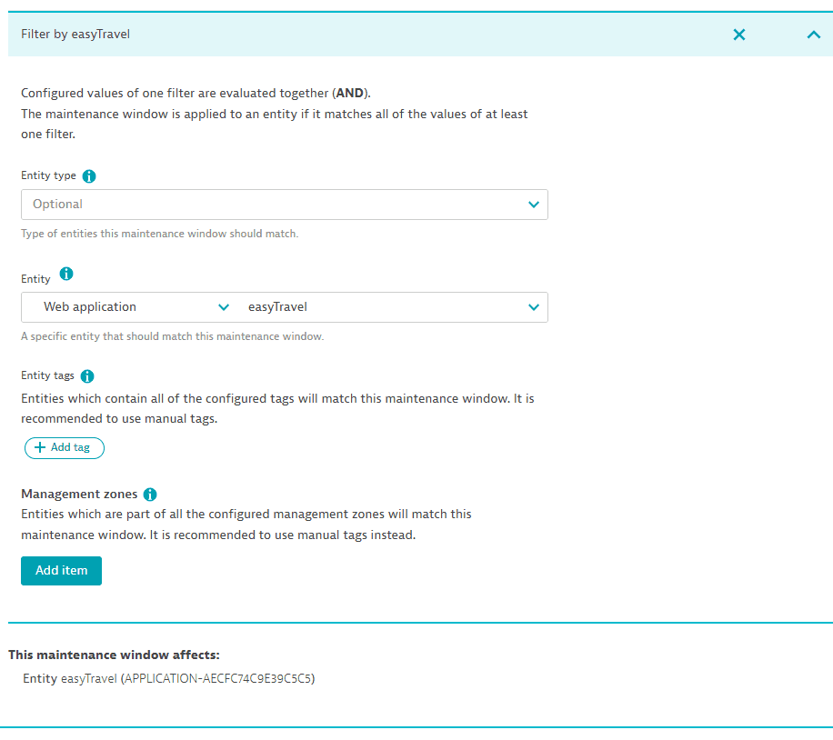Click the 'Type of entities this maintenance window' hint
Screen dimensions: 833x740
coord(160,234)
